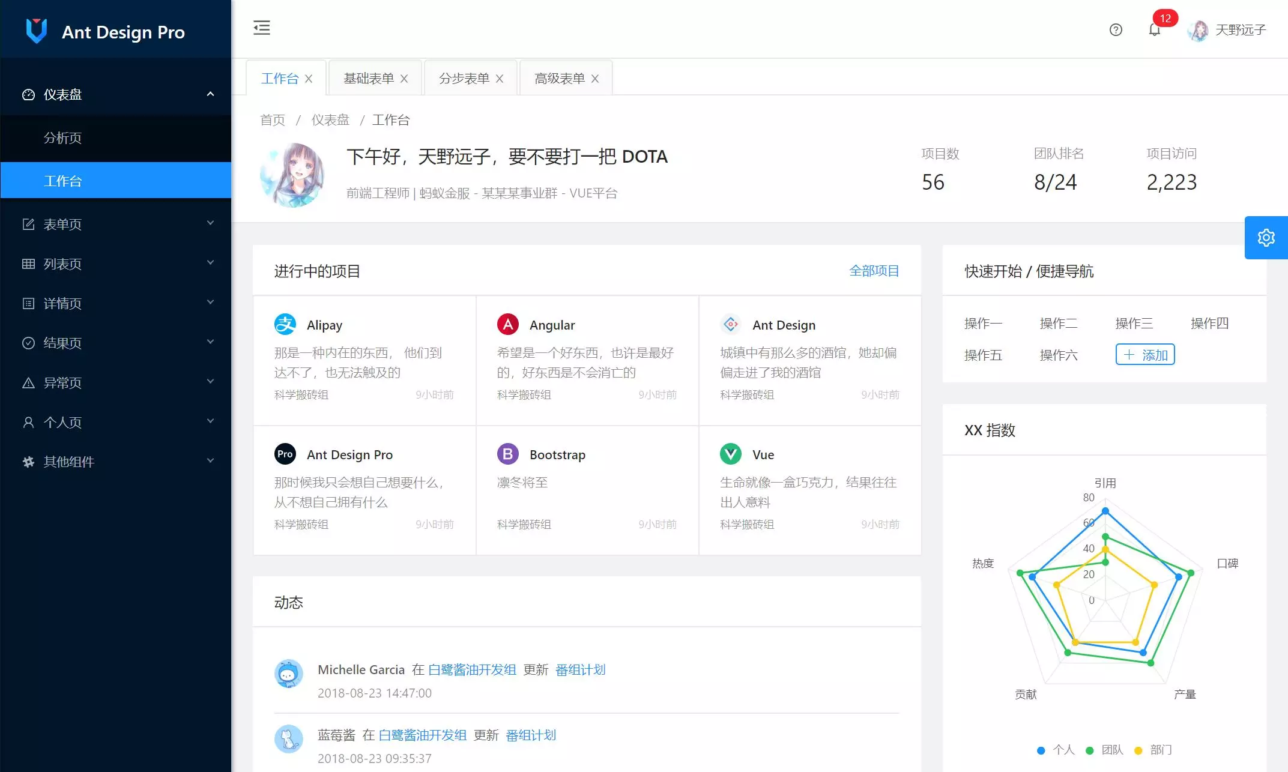Click the Bootstrap project logo icon
Screen dimensions: 1288x772
pyautogui.click(x=507, y=454)
